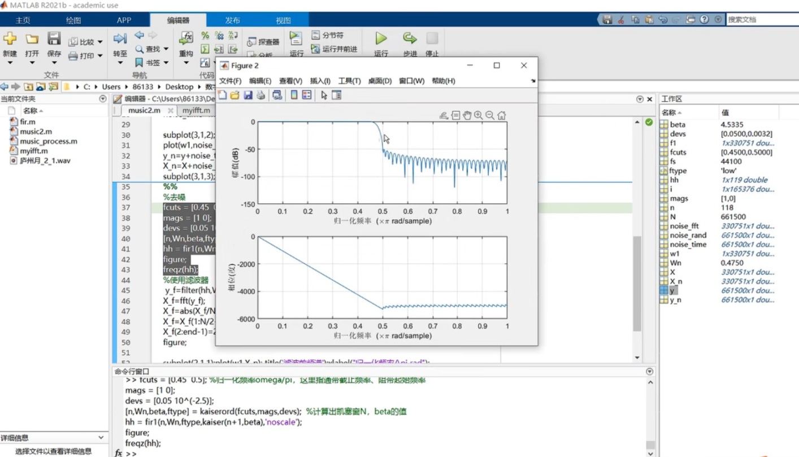Toggle the edit plot arrow tool
The height and width of the screenshot is (457, 799).
324,95
